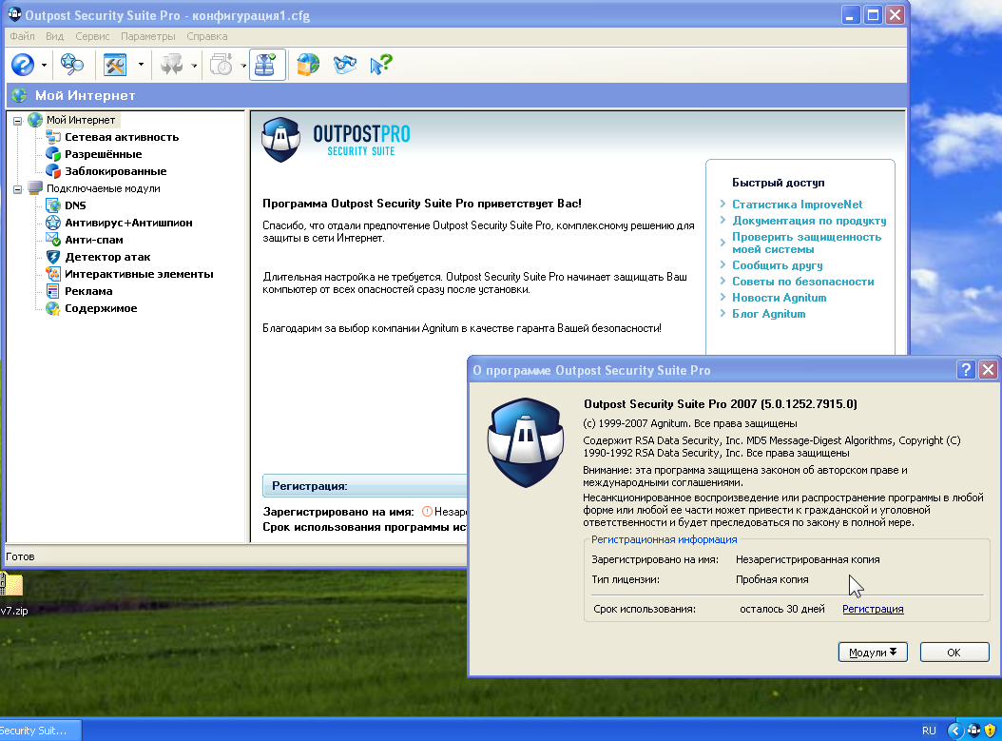
Task: Click the Регистрация section header
Action: [x=365, y=486]
